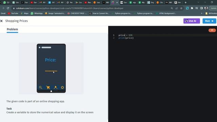Open the Maps bookmark

click(24, 14)
